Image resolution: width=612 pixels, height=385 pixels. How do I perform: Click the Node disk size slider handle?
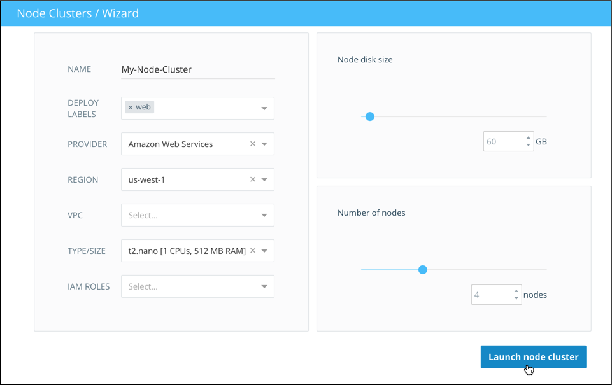tap(370, 116)
